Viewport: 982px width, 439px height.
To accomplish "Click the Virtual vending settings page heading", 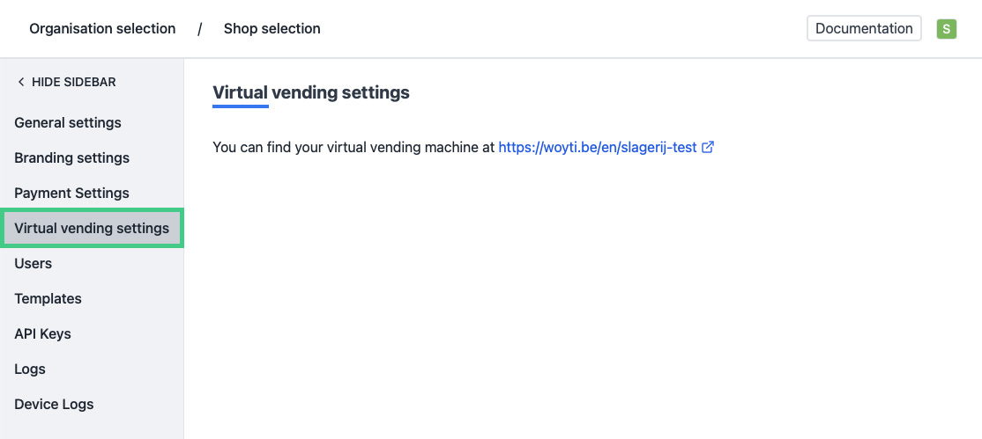I will pos(311,92).
